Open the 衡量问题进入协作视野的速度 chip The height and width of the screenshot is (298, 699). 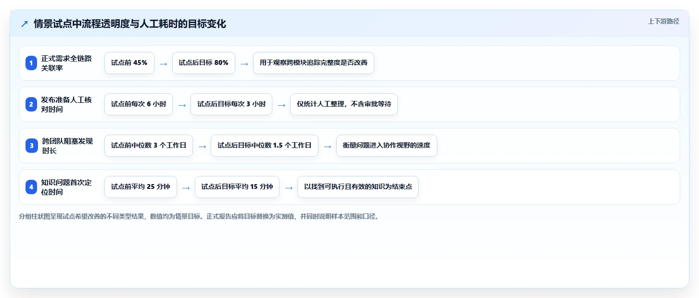tap(387, 146)
